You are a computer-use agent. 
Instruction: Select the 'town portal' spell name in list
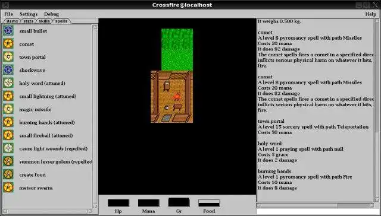pyautogui.click(x=32, y=57)
